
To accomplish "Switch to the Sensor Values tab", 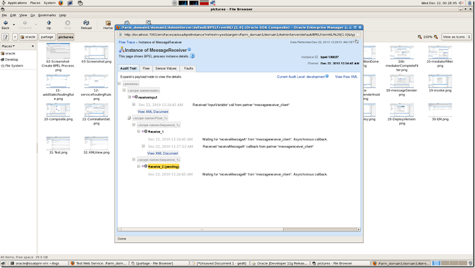I will coord(166,68).
